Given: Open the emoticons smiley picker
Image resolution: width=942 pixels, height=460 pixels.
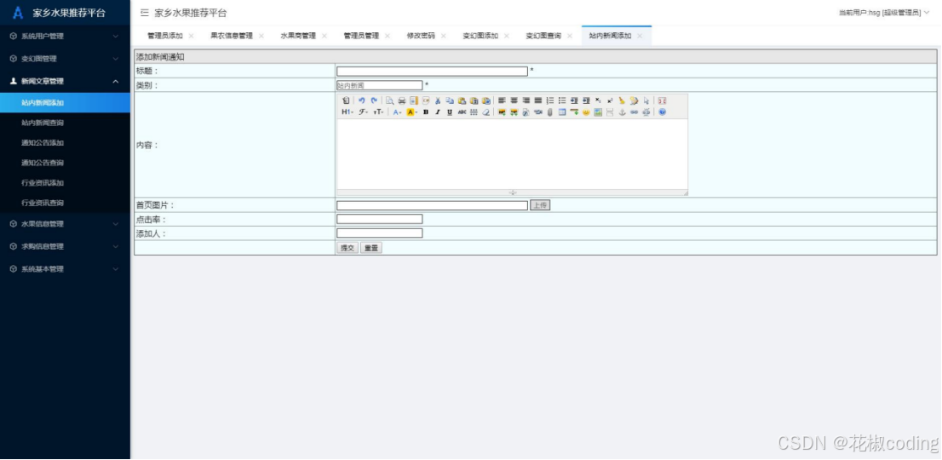Looking at the screenshot, I should (x=586, y=112).
